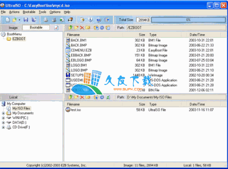The height and width of the screenshot is (169, 228).
Task: Click the Up folder icon in image pane toolbar
Action: pyautogui.click(x=71, y=27)
